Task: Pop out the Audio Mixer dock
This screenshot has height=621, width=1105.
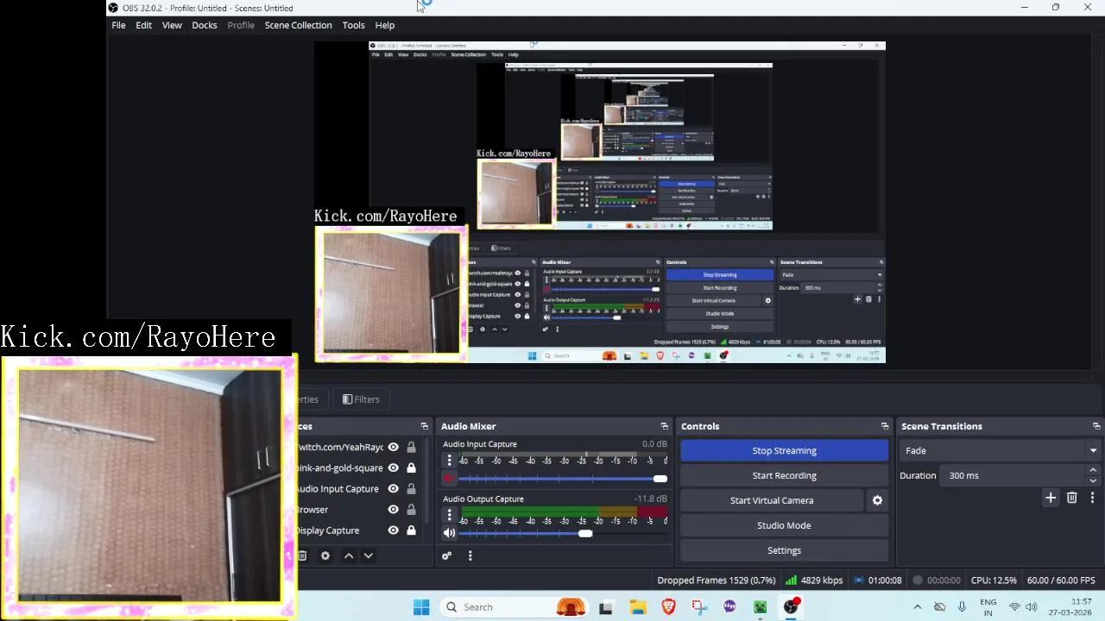Action: 664,426
